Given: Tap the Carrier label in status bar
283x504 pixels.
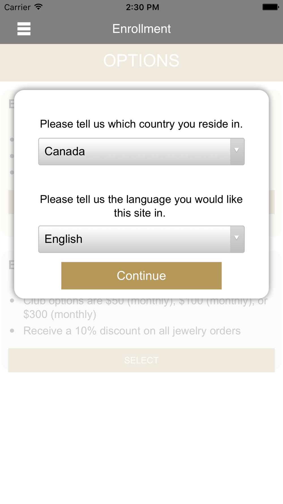Looking at the screenshot, I should tap(17, 7).
